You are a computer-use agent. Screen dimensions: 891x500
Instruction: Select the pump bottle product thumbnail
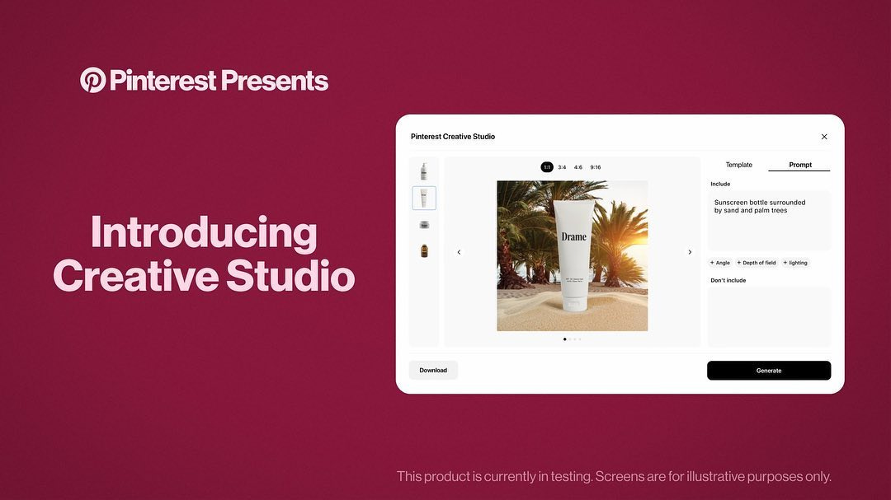424,171
